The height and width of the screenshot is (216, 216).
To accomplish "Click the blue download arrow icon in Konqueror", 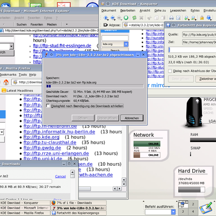I will click(209, 18).
